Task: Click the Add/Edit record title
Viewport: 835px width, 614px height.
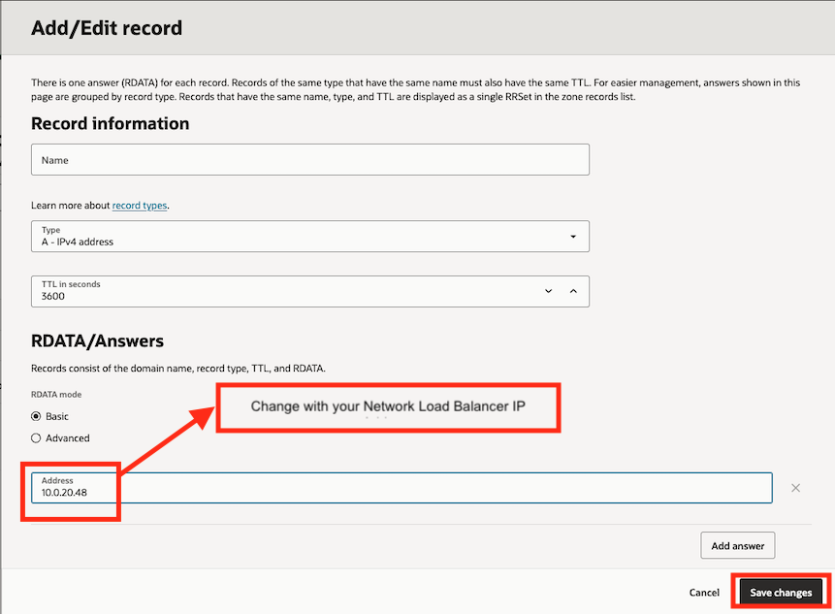Action: 107,28
